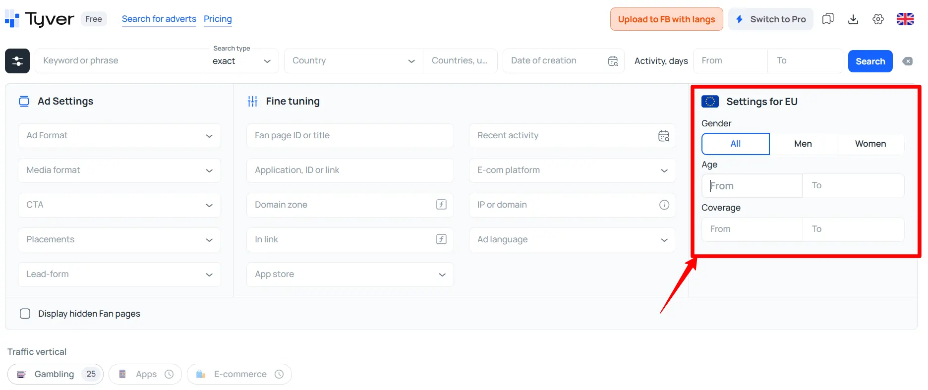The image size is (928, 390).
Task: Select the Gambling traffic vertical chip
Action: (55, 374)
